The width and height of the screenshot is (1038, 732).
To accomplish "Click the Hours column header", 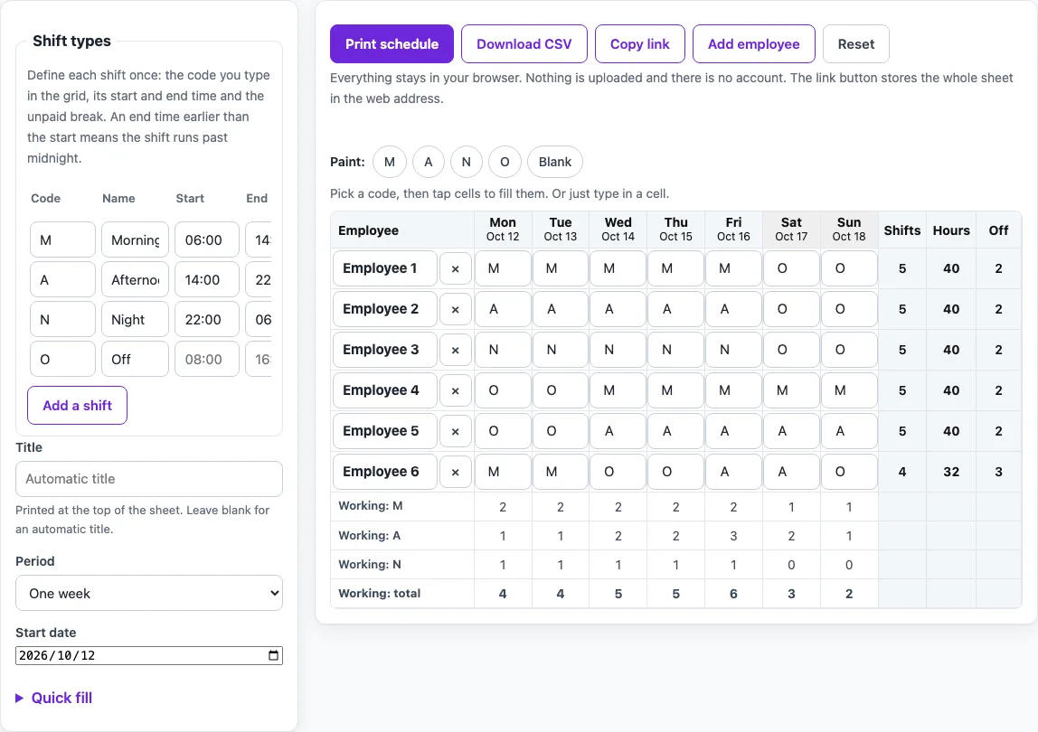I will (951, 230).
